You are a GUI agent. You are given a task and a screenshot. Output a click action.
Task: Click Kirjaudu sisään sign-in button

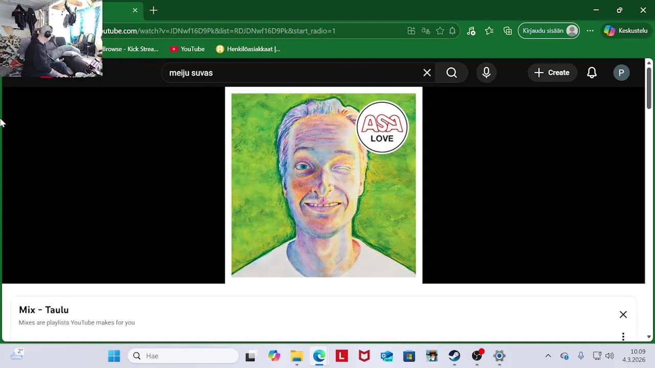(549, 31)
